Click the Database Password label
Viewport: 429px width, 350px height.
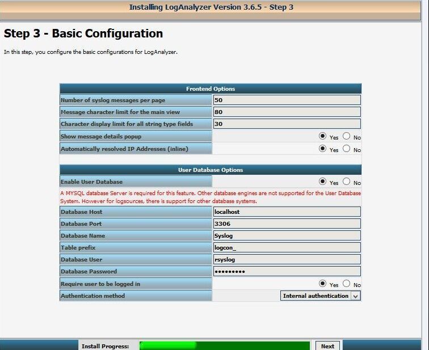[89, 272]
